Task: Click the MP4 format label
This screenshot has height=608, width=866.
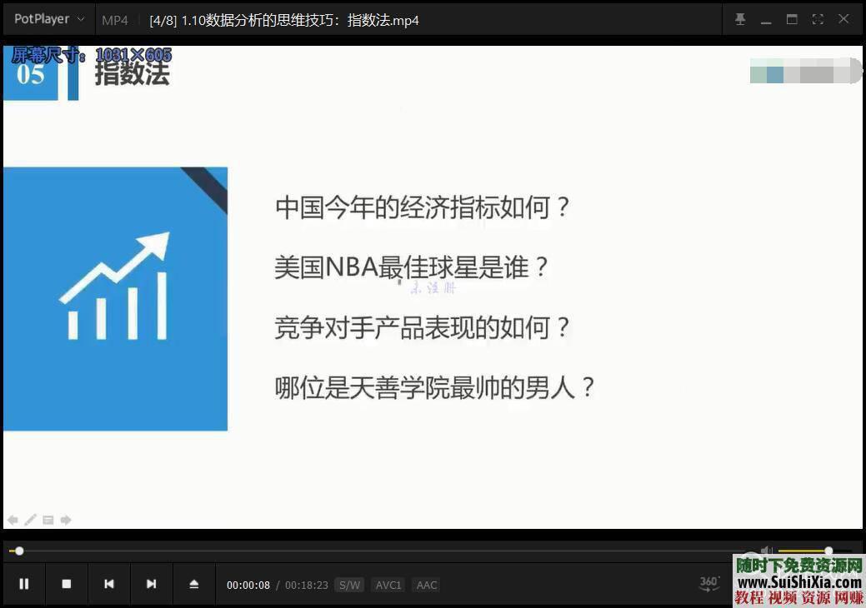Action: (114, 19)
